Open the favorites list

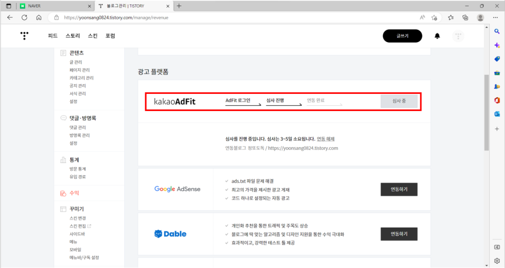click(451, 18)
